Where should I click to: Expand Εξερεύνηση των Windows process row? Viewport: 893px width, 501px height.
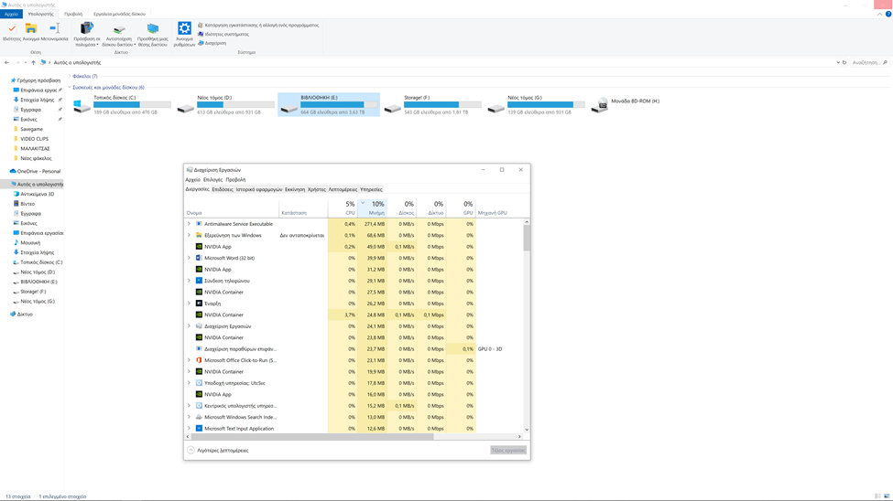pos(189,236)
